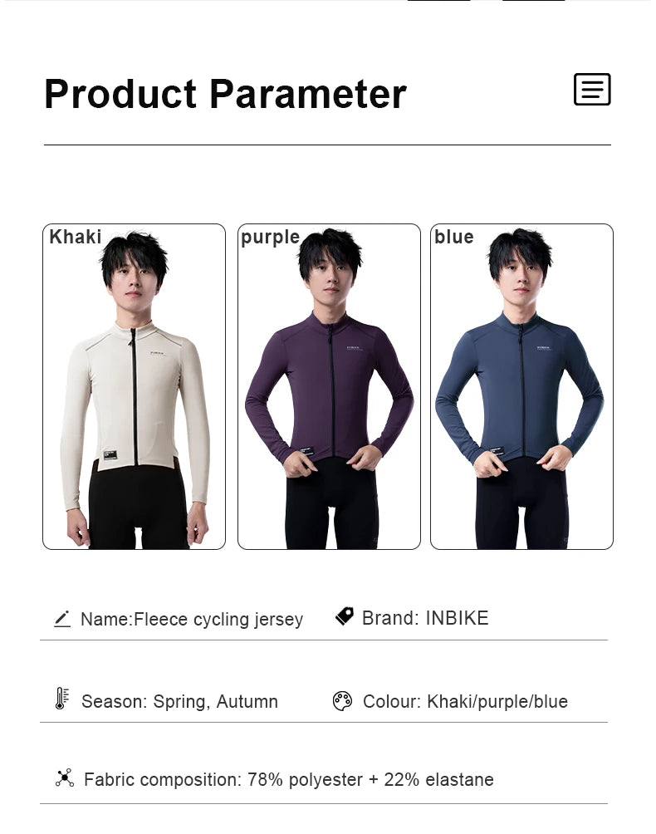Click the Product Parameter heading
656x834 pixels.
click(225, 94)
